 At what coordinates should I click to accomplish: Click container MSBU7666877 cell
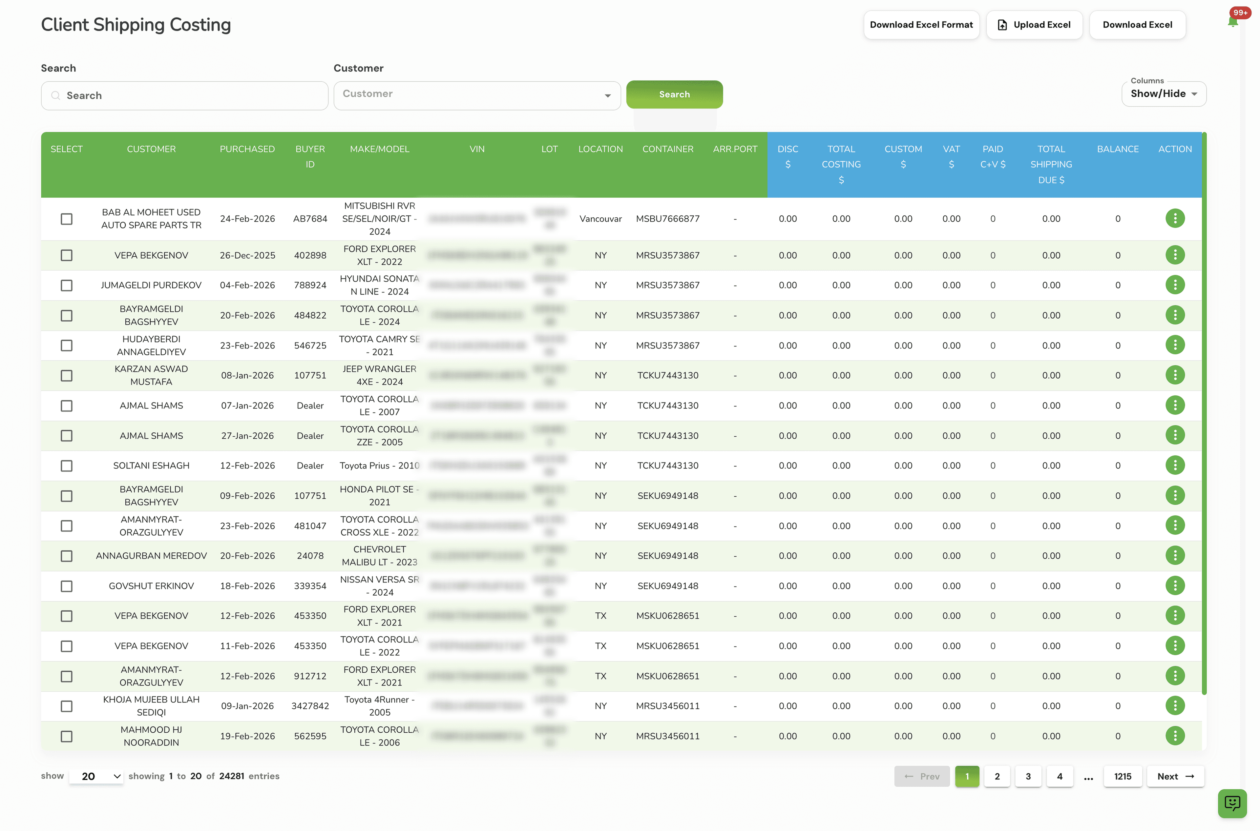coord(667,219)
